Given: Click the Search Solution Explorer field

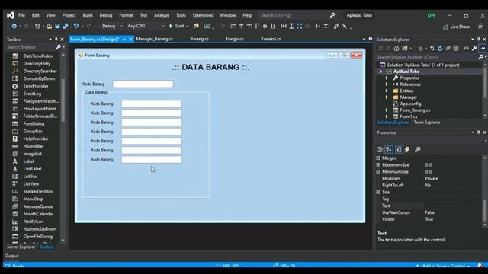Looking at the screenshot, I should click(427, 58).
